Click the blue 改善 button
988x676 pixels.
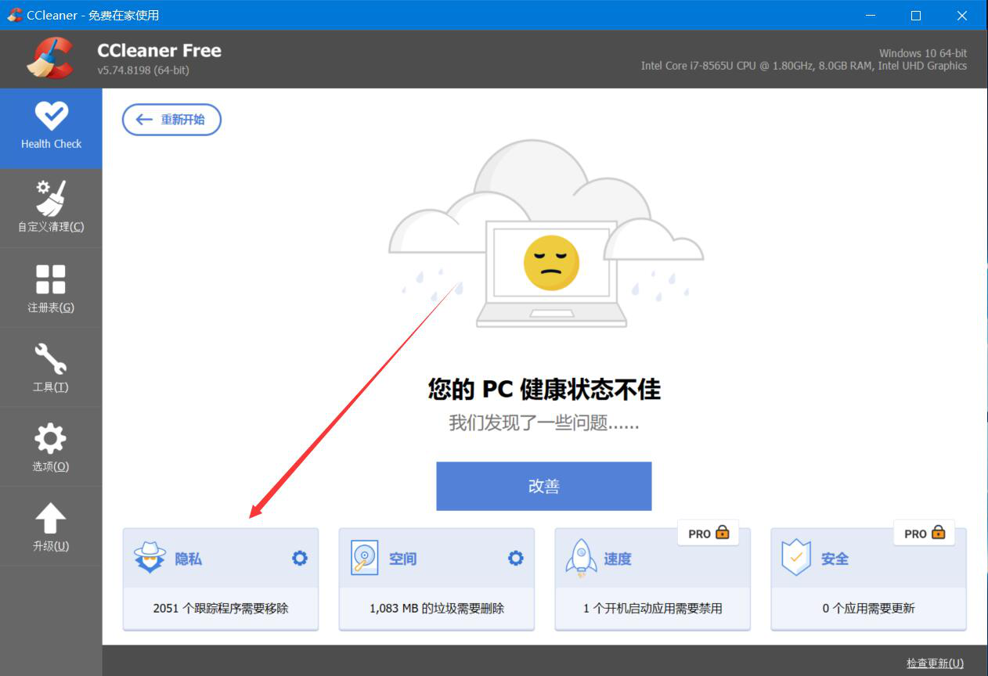(x=543, y=486)
